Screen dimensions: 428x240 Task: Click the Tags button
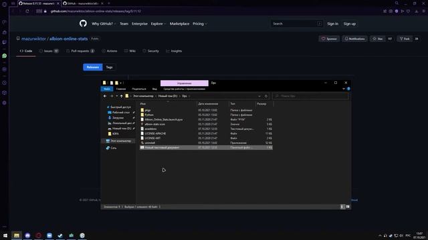coord(109,67)
